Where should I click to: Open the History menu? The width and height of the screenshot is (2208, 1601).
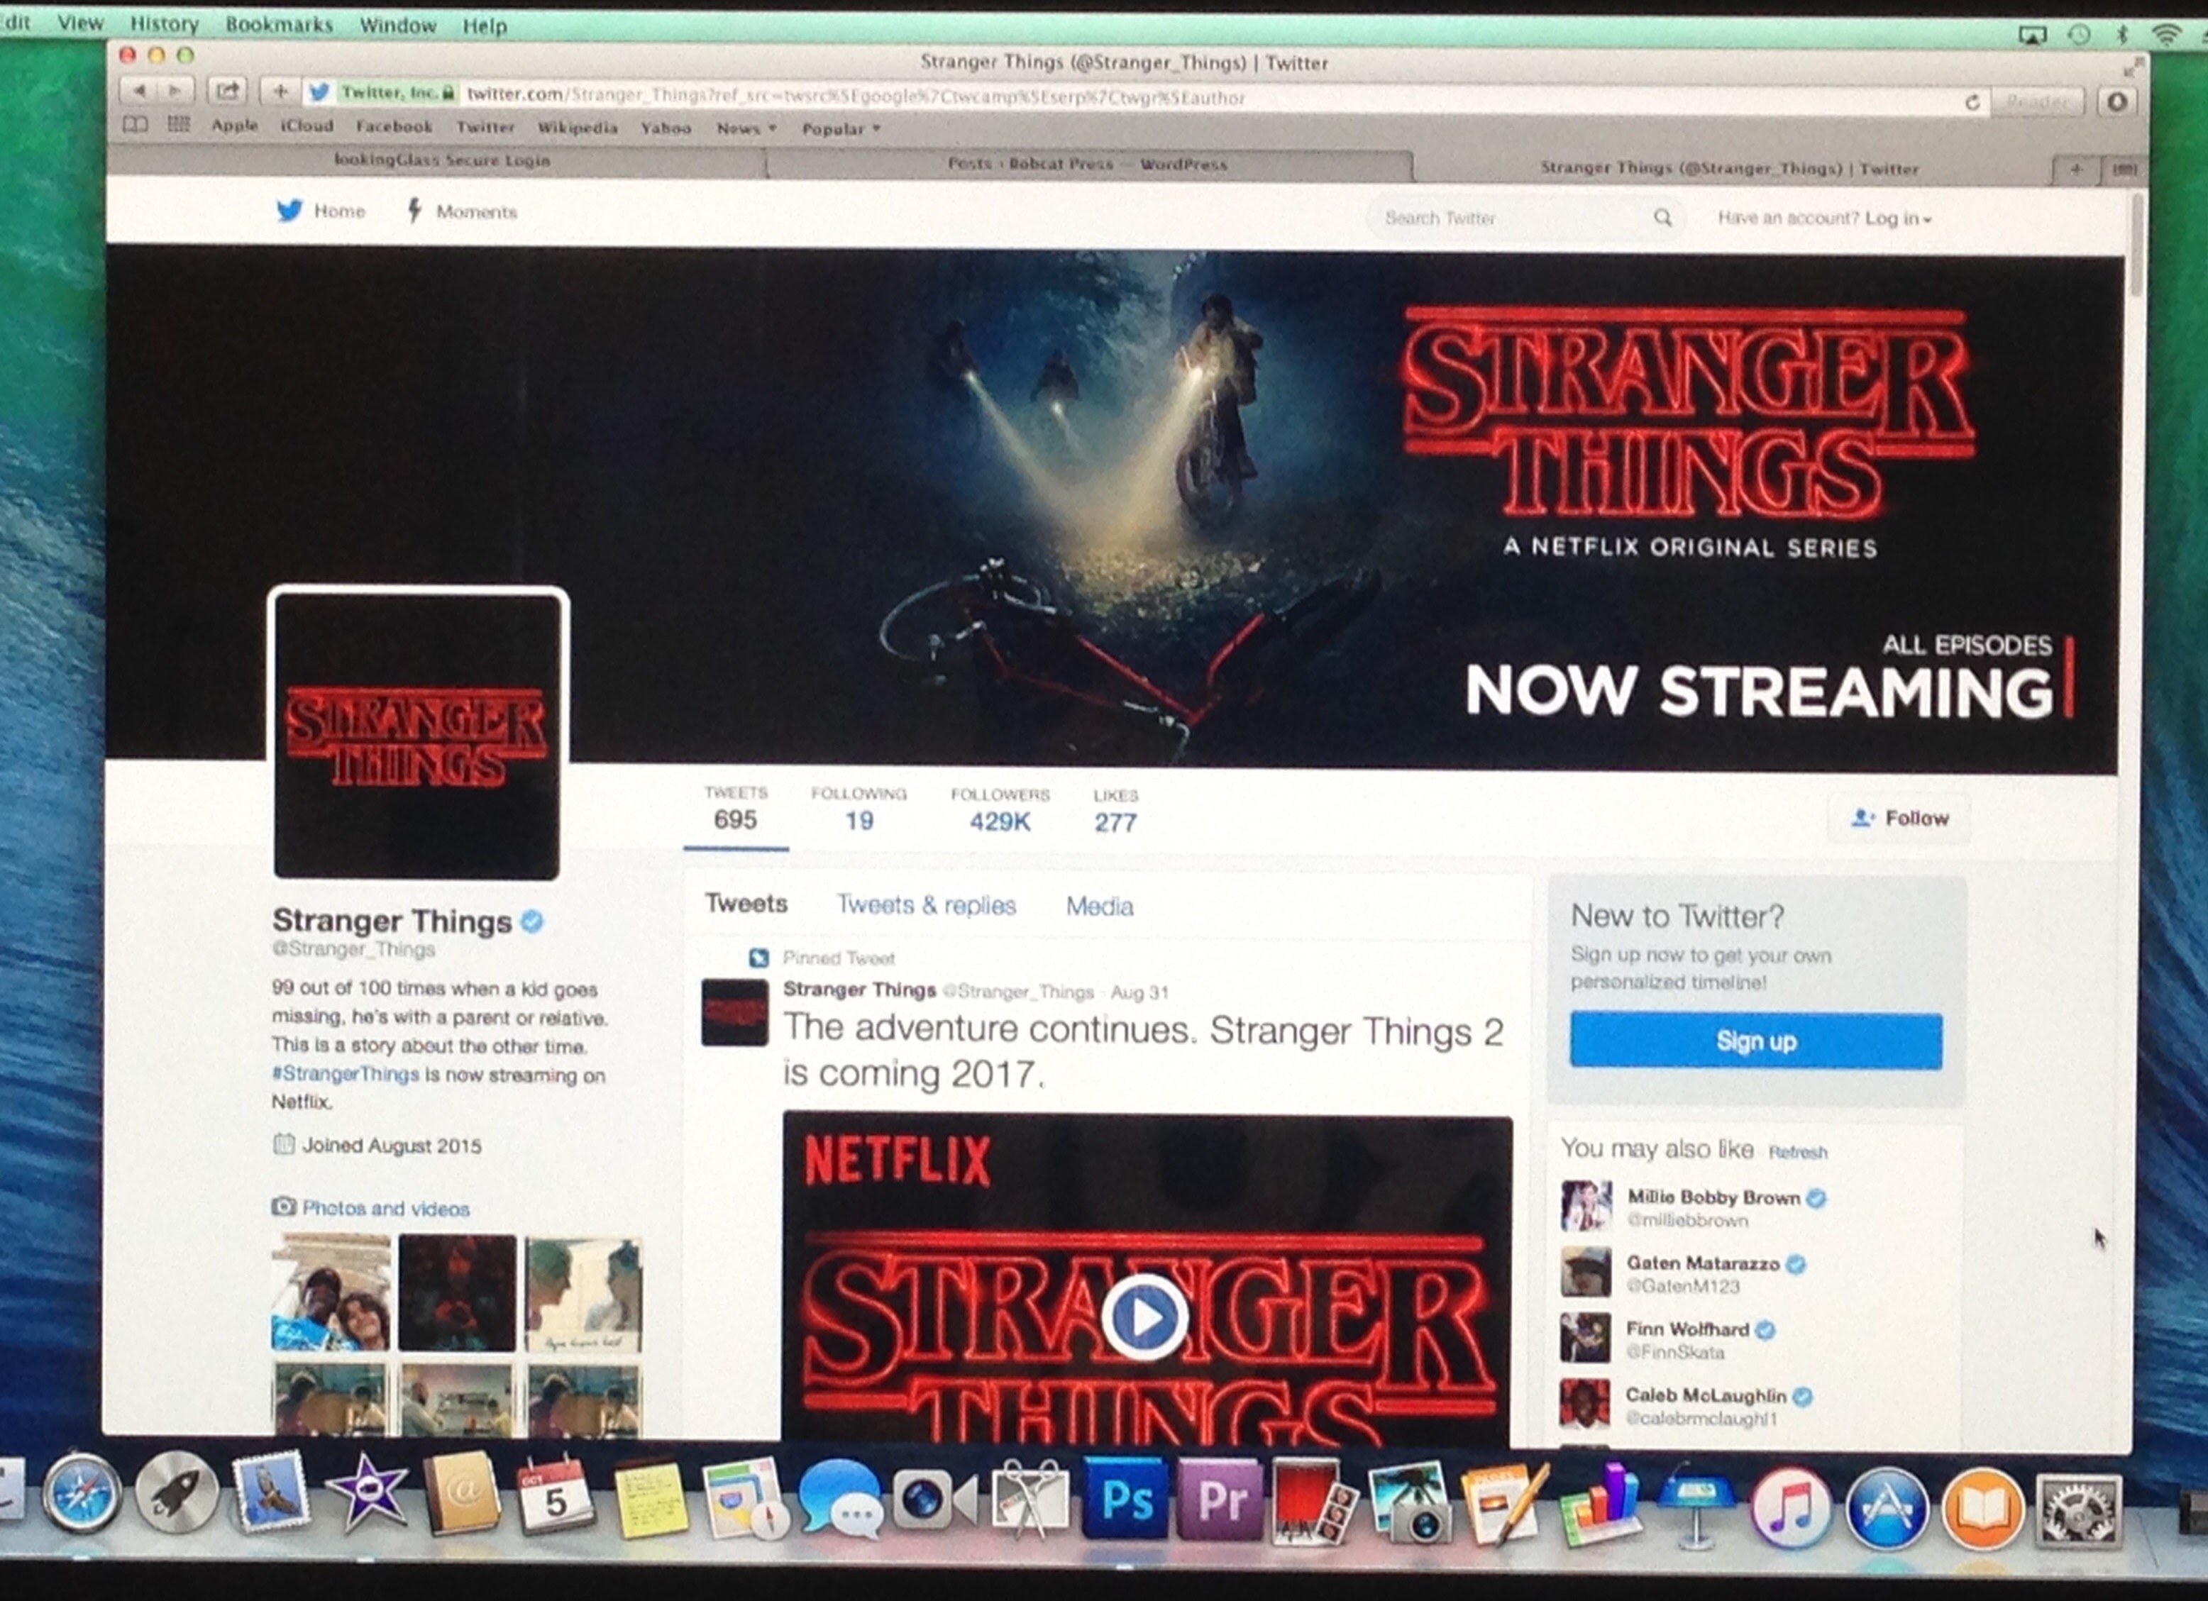coord(165,23)
